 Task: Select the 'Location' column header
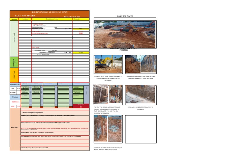click(x=25, y=19)
